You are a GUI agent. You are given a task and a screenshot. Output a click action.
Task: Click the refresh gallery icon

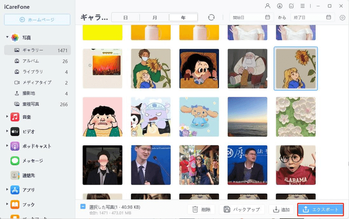211,17
